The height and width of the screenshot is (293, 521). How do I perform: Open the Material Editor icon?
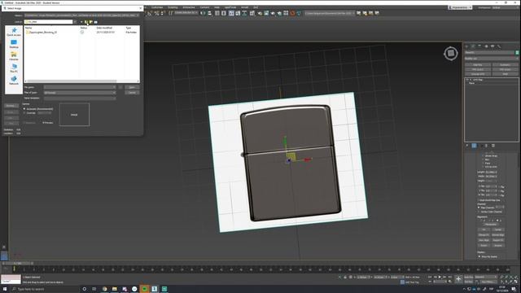click(252, 13)
